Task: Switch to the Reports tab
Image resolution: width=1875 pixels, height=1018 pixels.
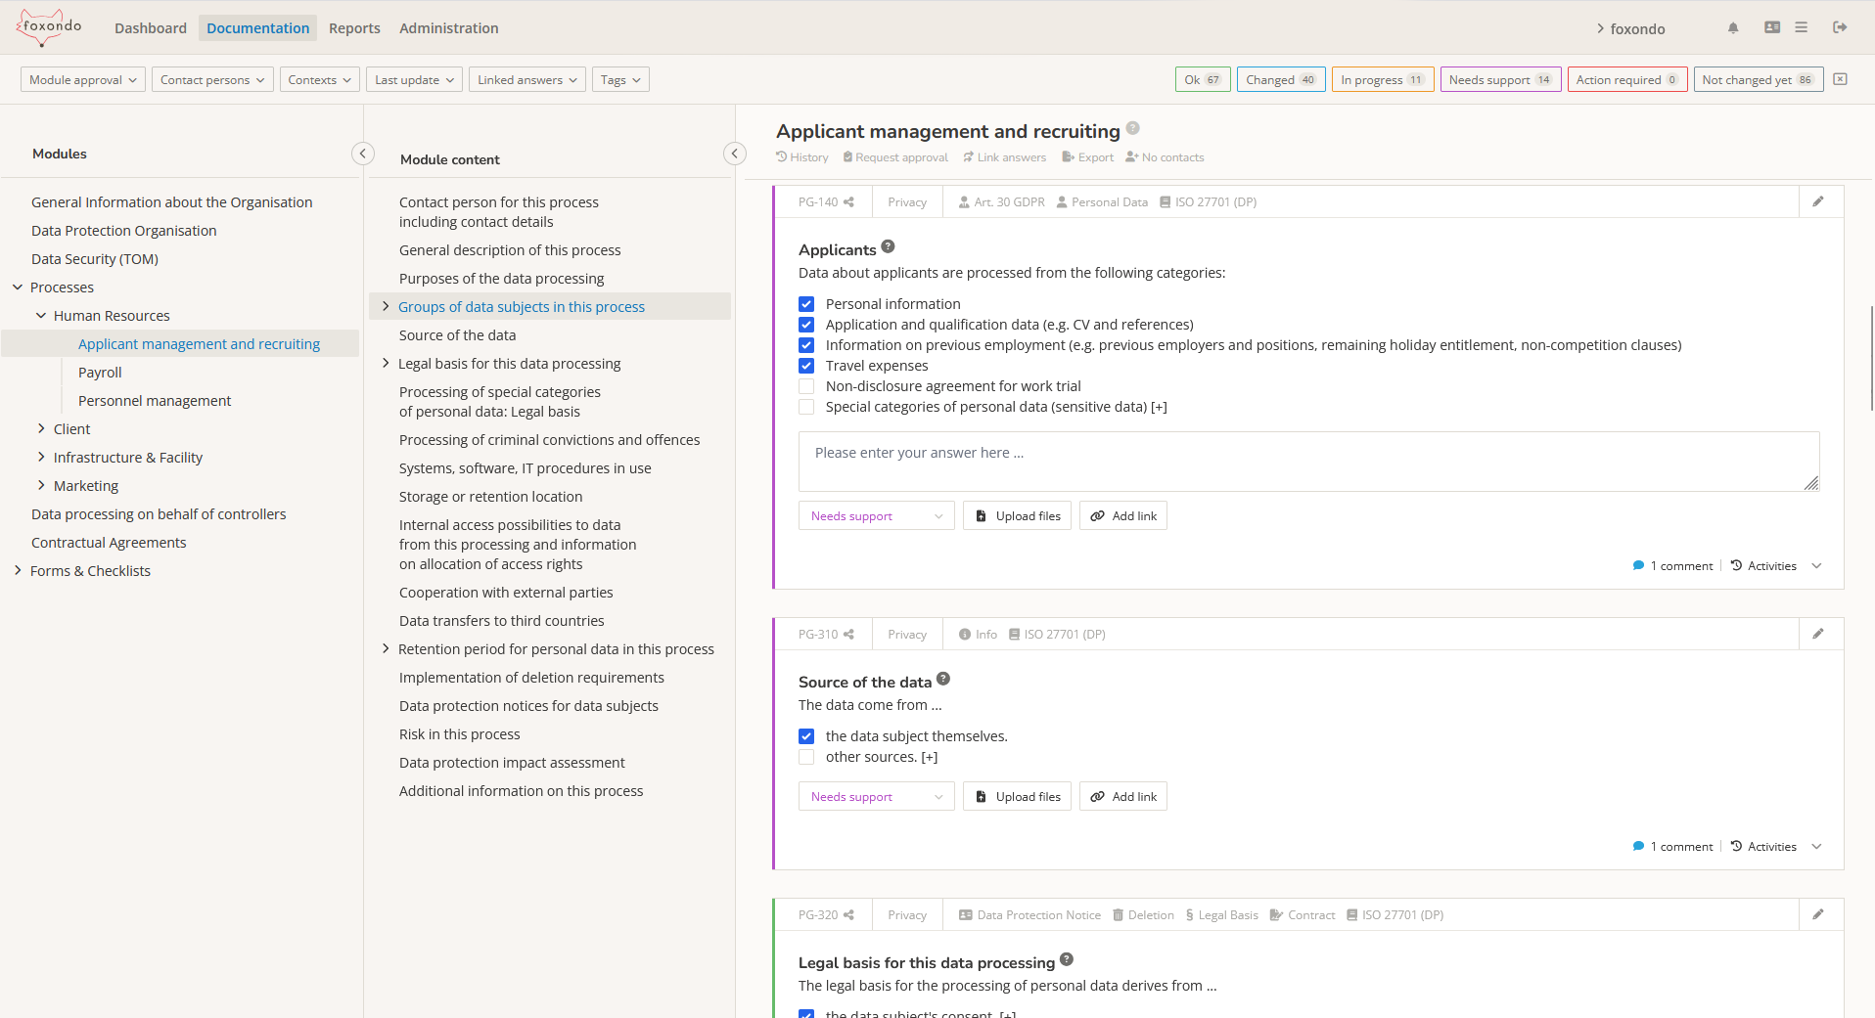Action: click(354, 27)
